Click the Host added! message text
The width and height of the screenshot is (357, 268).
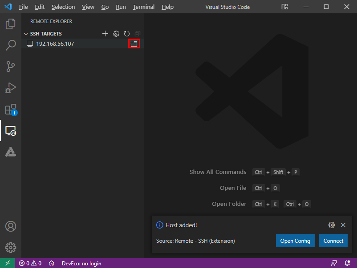181,225
